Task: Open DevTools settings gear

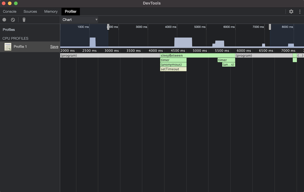Action: coord(291,12)
